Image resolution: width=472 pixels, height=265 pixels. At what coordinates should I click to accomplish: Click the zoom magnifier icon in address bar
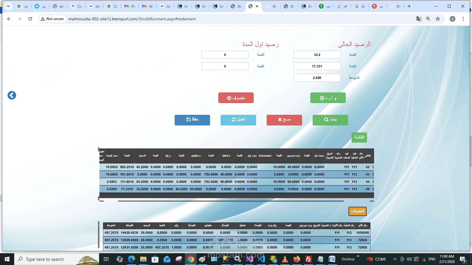click(428, 19)
